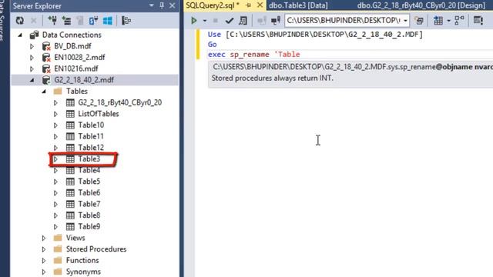Select the G2_2_18_rByt40_CByr0_20 table
The image size is (493, 277).
[120, 102]
